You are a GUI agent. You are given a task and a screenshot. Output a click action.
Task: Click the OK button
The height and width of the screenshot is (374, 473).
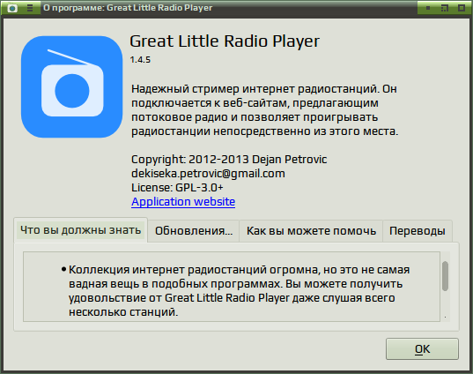(422, 349)
